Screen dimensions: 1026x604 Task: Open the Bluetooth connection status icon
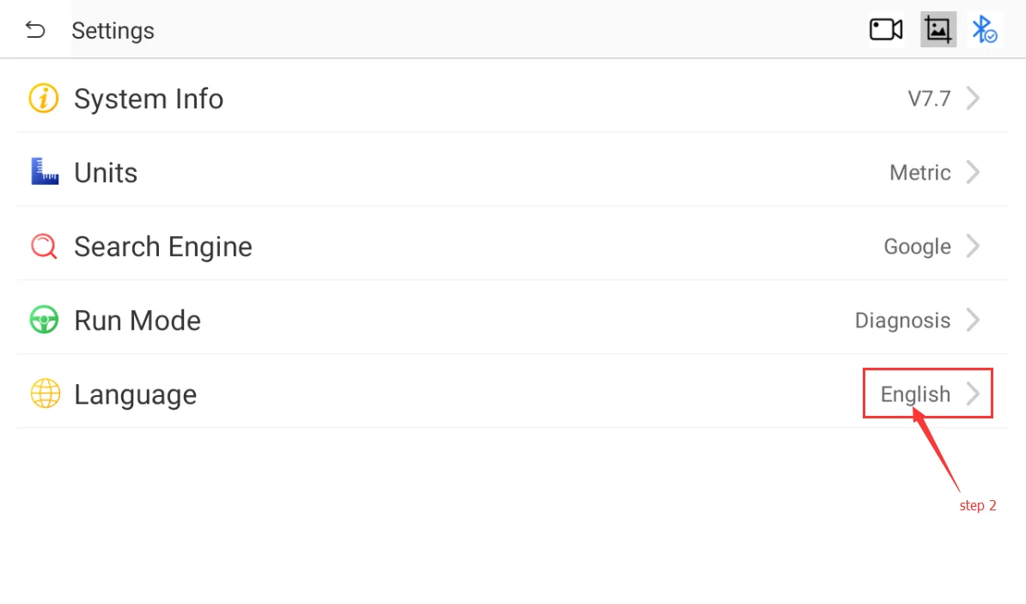pyautogui.click(x=984, y=30)
